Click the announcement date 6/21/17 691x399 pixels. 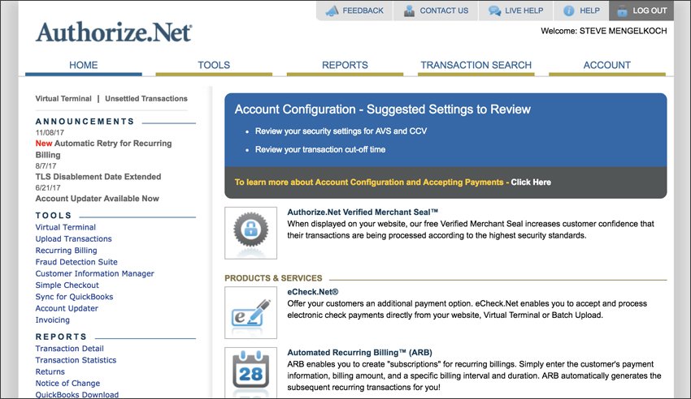[48, 188]
